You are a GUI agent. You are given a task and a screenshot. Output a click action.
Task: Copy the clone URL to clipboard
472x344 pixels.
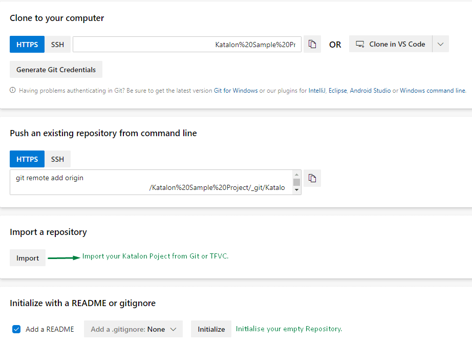coord(312,45)
